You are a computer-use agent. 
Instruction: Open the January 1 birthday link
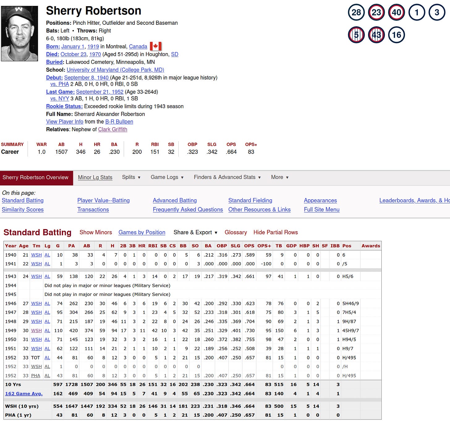[x=73, y=46]
